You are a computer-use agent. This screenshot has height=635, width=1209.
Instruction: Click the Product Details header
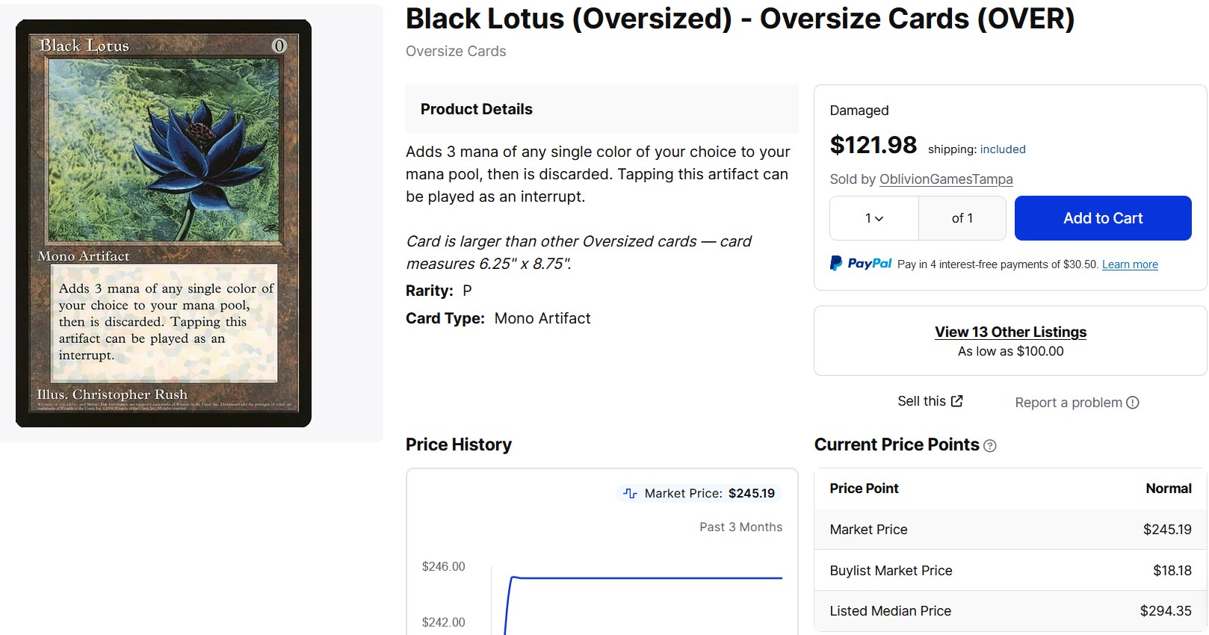[x=477, y=109]
